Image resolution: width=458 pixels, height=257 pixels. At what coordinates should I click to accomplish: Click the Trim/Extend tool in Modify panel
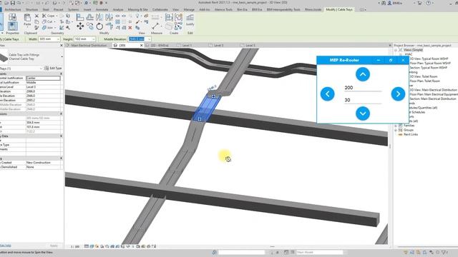pyautogui.click(x=109, y=26)
